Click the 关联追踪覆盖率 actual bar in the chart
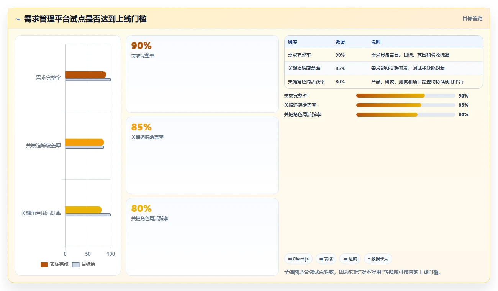This screenshot has height=291, width=498. point(85,142)
